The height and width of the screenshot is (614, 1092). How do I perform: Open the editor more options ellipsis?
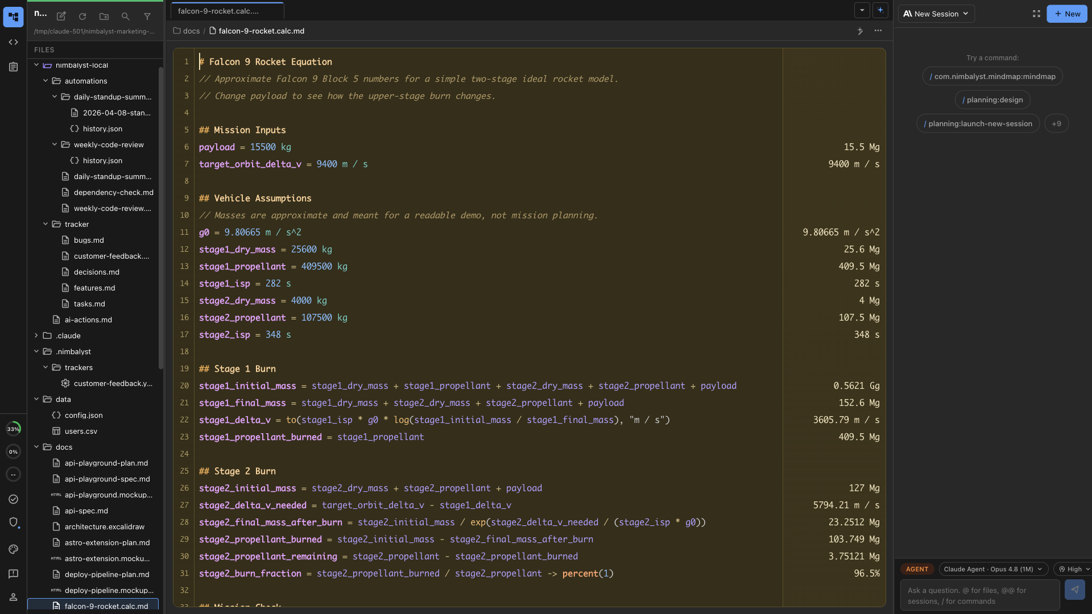pos(878,31)
